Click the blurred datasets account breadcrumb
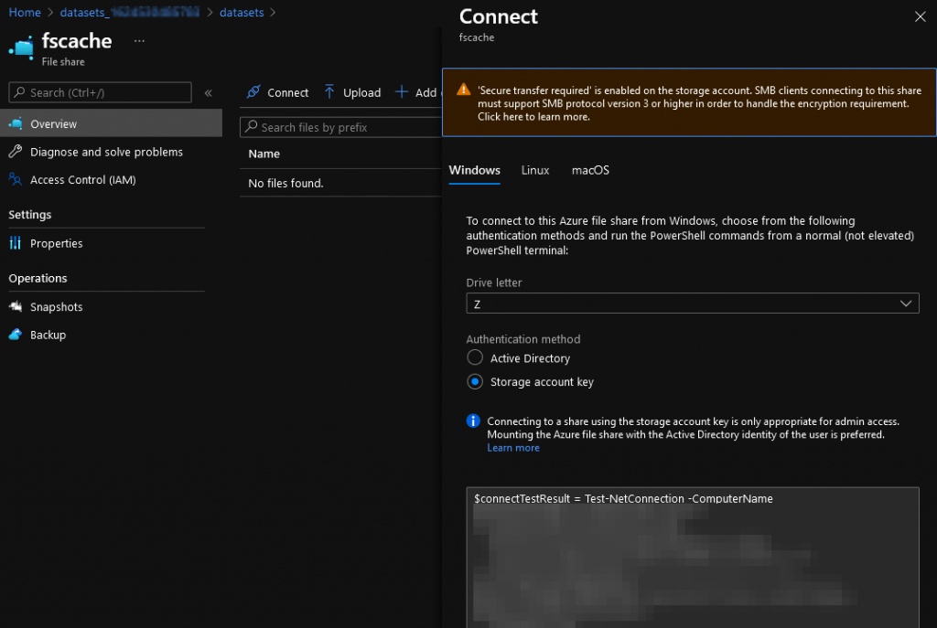This screenshot has width=937, height=628. tap(130, 12)
